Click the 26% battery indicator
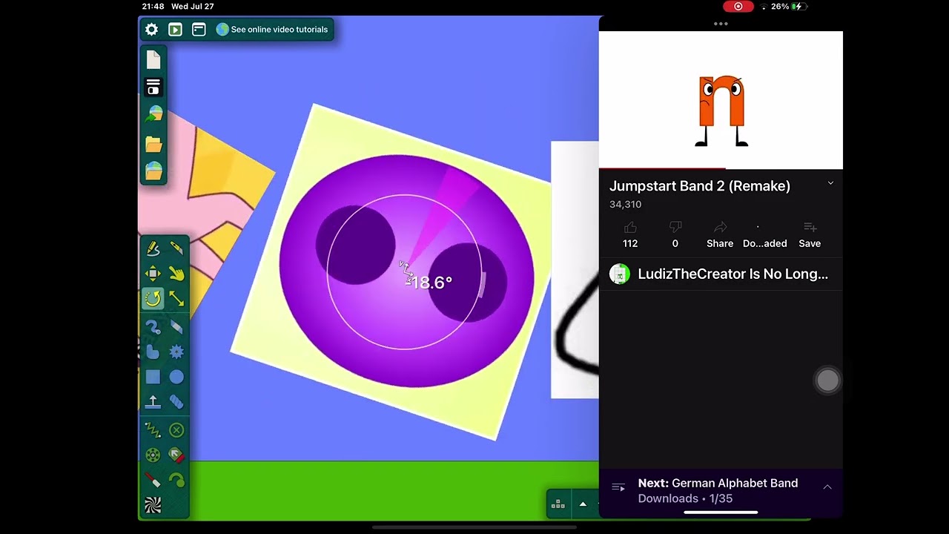Image resolution: width=949 pixels, height=534 pixels. click(x=788, y=7)
